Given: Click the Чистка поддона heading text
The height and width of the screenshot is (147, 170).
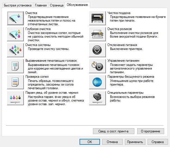Looking at the screenshot, I should pyautogui.click(x=119, y=13).
